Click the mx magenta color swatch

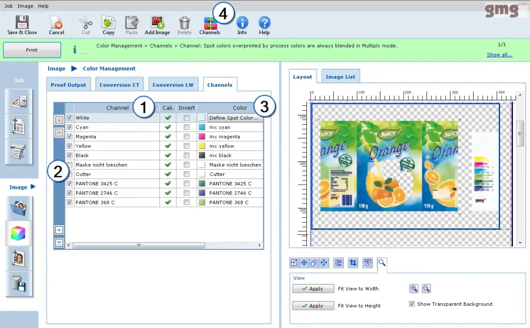[202, 137]
